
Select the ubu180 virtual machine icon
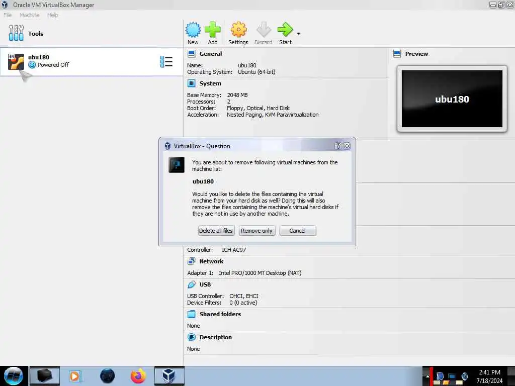[16, 61]
